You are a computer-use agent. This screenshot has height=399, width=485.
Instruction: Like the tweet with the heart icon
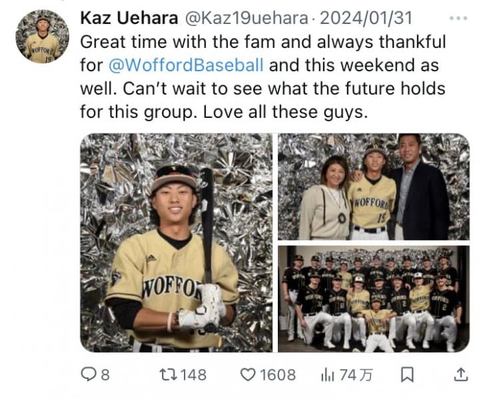click(248, 375)
